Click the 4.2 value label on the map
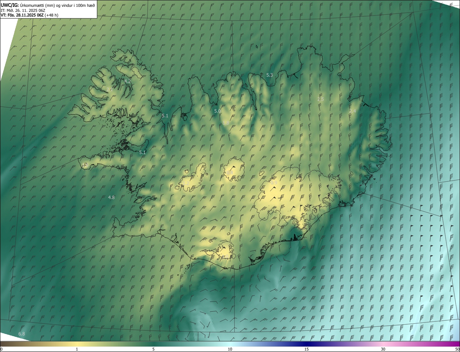 click(x=128, y=81)
